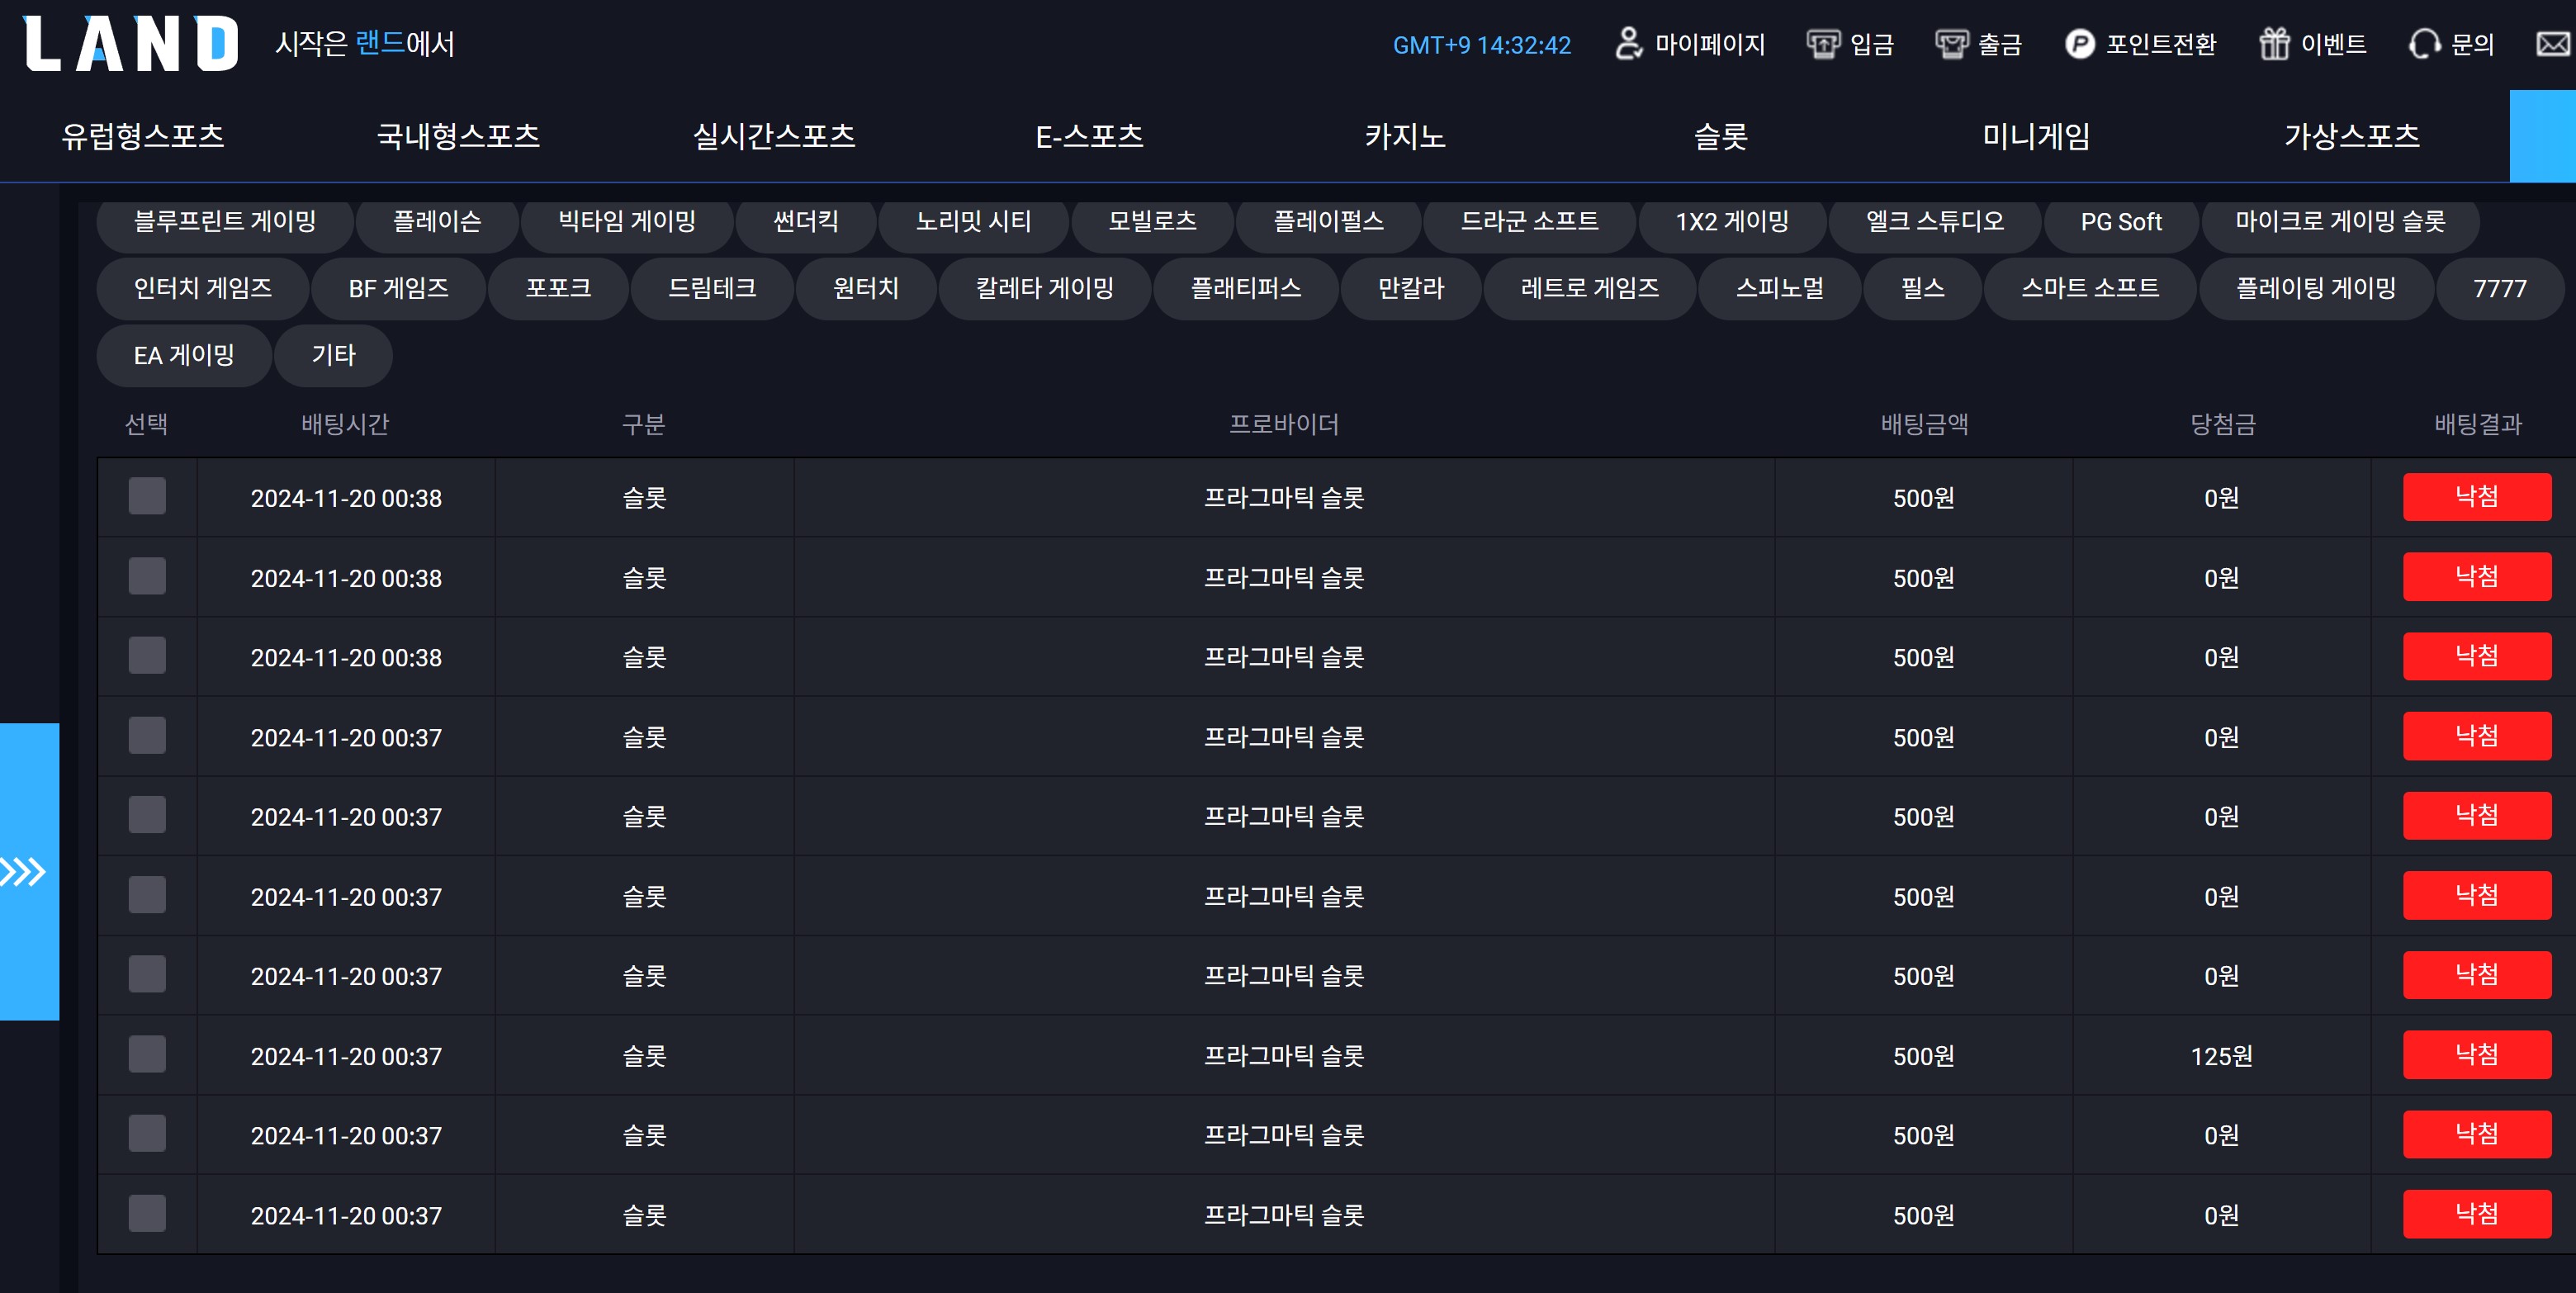Viewport: 2576px width, 1293px height.
Task: Open the 마이페이지 user icon
Action: 1629,44
